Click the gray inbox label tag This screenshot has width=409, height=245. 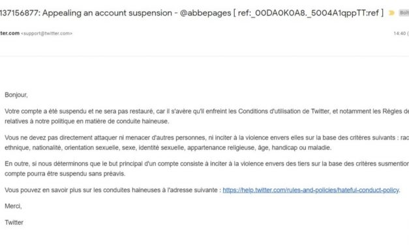pyautogui.click(x=404, y=13)
